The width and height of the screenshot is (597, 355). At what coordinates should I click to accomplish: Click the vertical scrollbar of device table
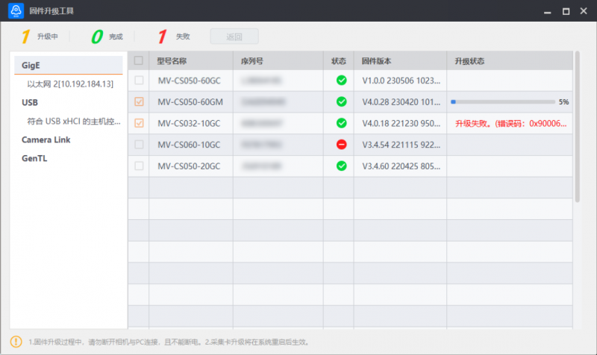point(577,127)
